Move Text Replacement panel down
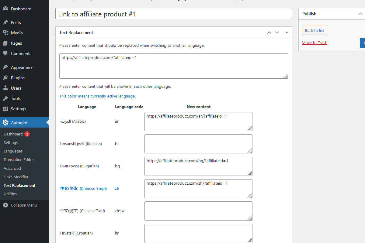The height and width of the screenshot is (243, 365). [277, 33]
